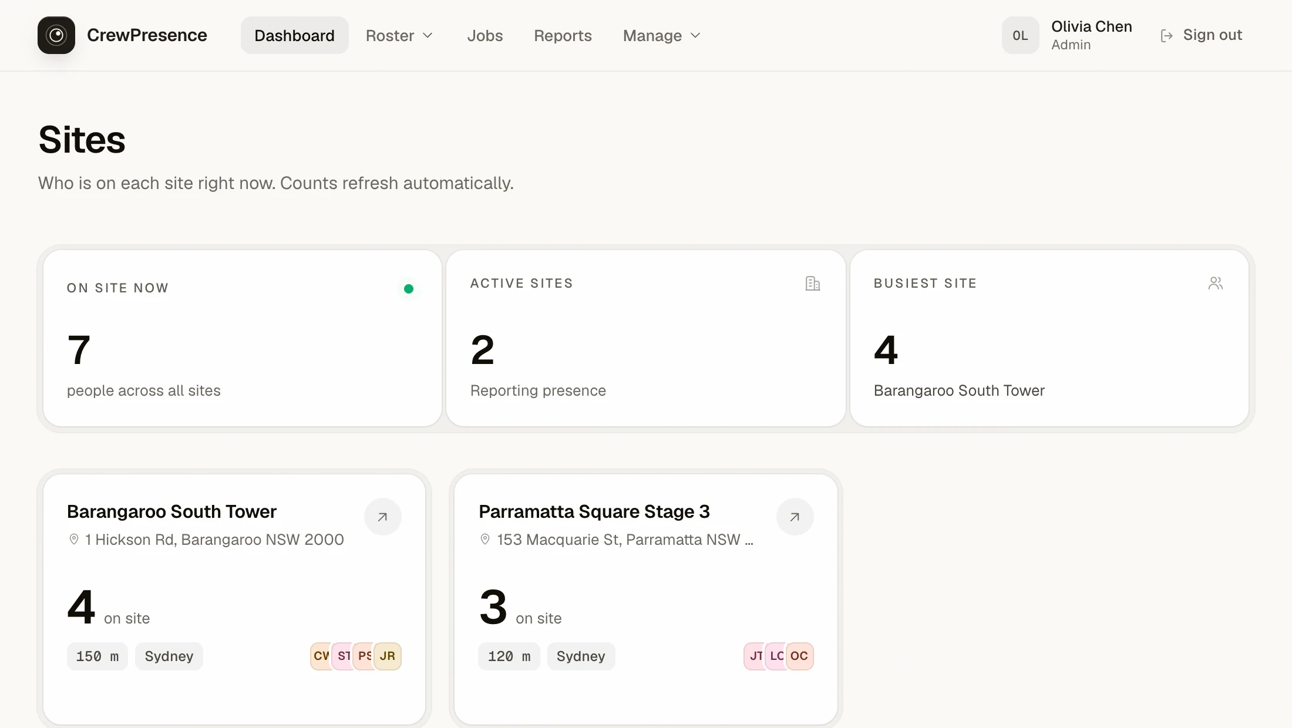The image size is (1292, 728).
Task: Click the sign out arrow icon
Action: 1167,36
